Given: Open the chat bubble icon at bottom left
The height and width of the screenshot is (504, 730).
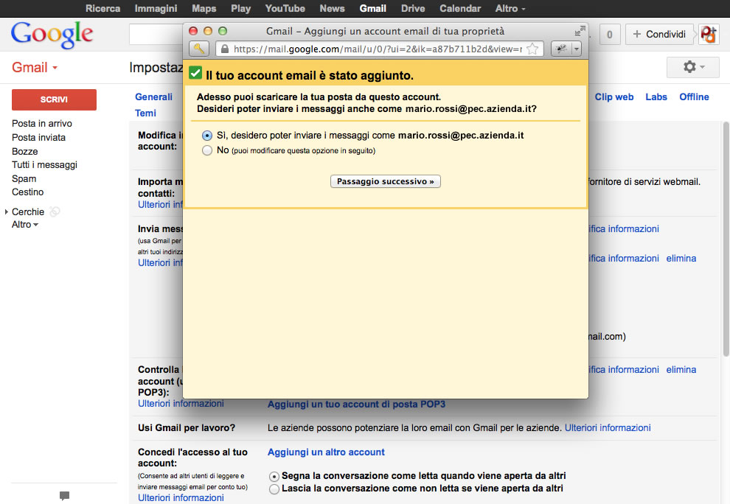Looking at the screenshot, I should pyautogui.click(x=64, y=496).
